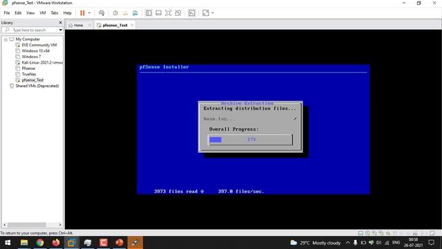The width and height of the screenshot is (442, 249).
Task: Open the Snapshot Manager icon
Action: coord(135,13)
